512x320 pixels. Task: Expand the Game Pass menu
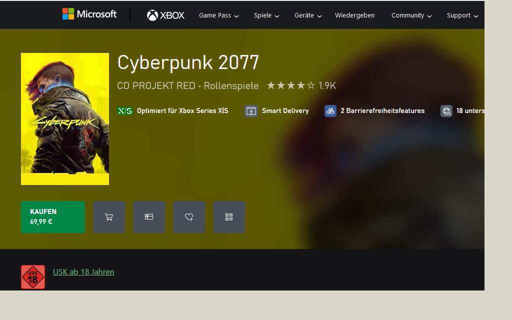pyautogui.click(x=219, y=15)
